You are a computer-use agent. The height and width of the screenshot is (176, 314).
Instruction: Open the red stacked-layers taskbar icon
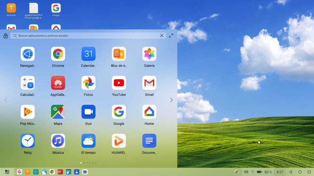coord(60,172)
